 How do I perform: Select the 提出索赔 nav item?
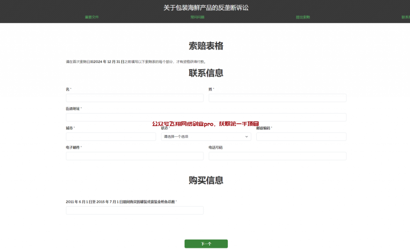pos(303,17)
